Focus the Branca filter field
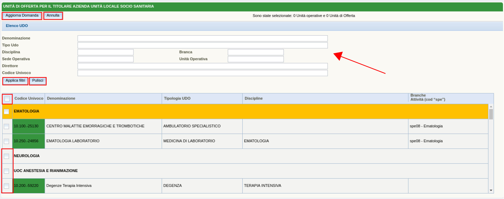This screenshot has width=504, height=199. [x=255, y=52]
